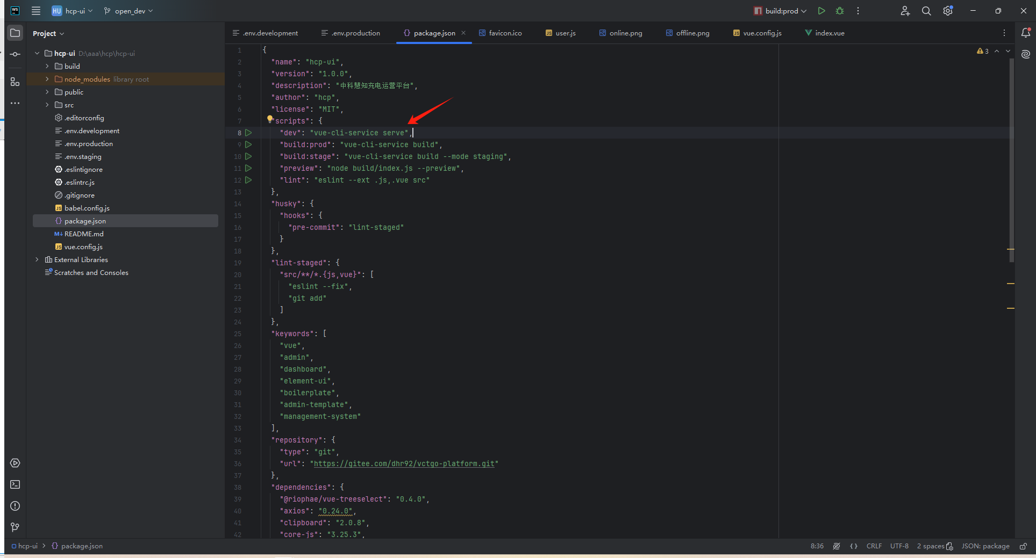Open Project view selector dropdown
This screenshot has height=558, width=1036.
pyautogui.click(x=48, y=33)
